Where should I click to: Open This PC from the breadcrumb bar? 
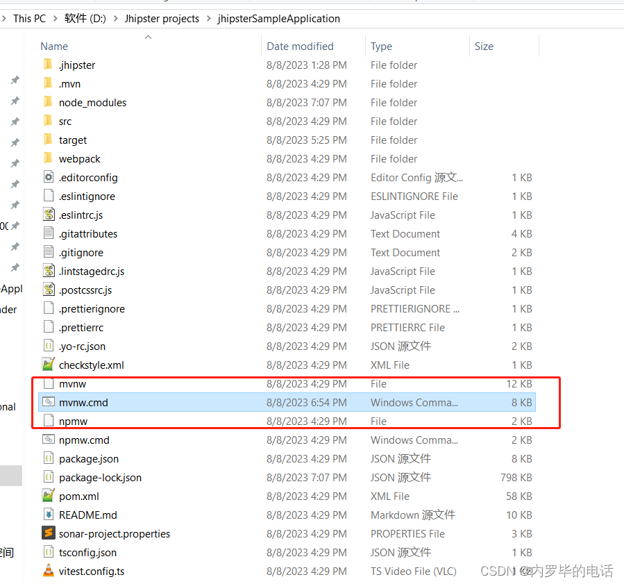point(29,19)
